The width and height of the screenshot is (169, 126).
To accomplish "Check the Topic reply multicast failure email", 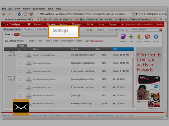I will coord(20,63).
